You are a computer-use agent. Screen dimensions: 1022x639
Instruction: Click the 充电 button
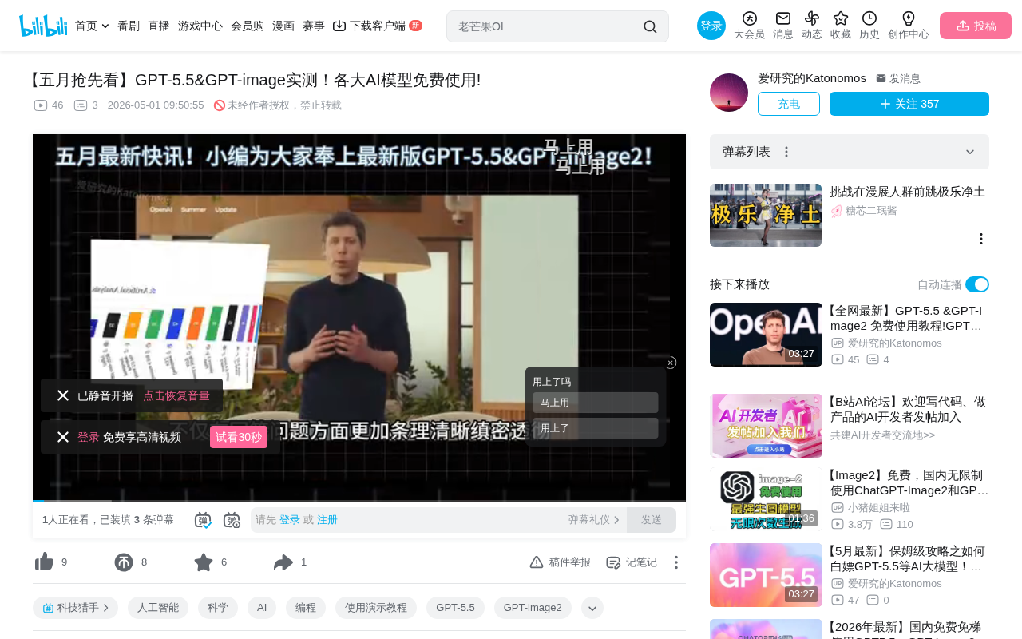click(789, 104)
